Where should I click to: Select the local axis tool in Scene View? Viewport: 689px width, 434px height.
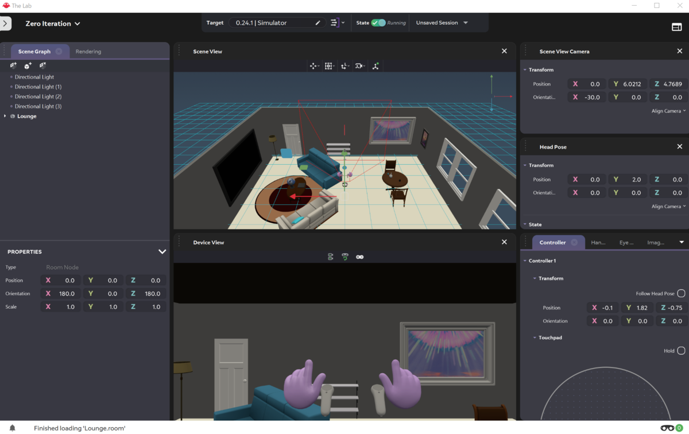coord(344,66)
